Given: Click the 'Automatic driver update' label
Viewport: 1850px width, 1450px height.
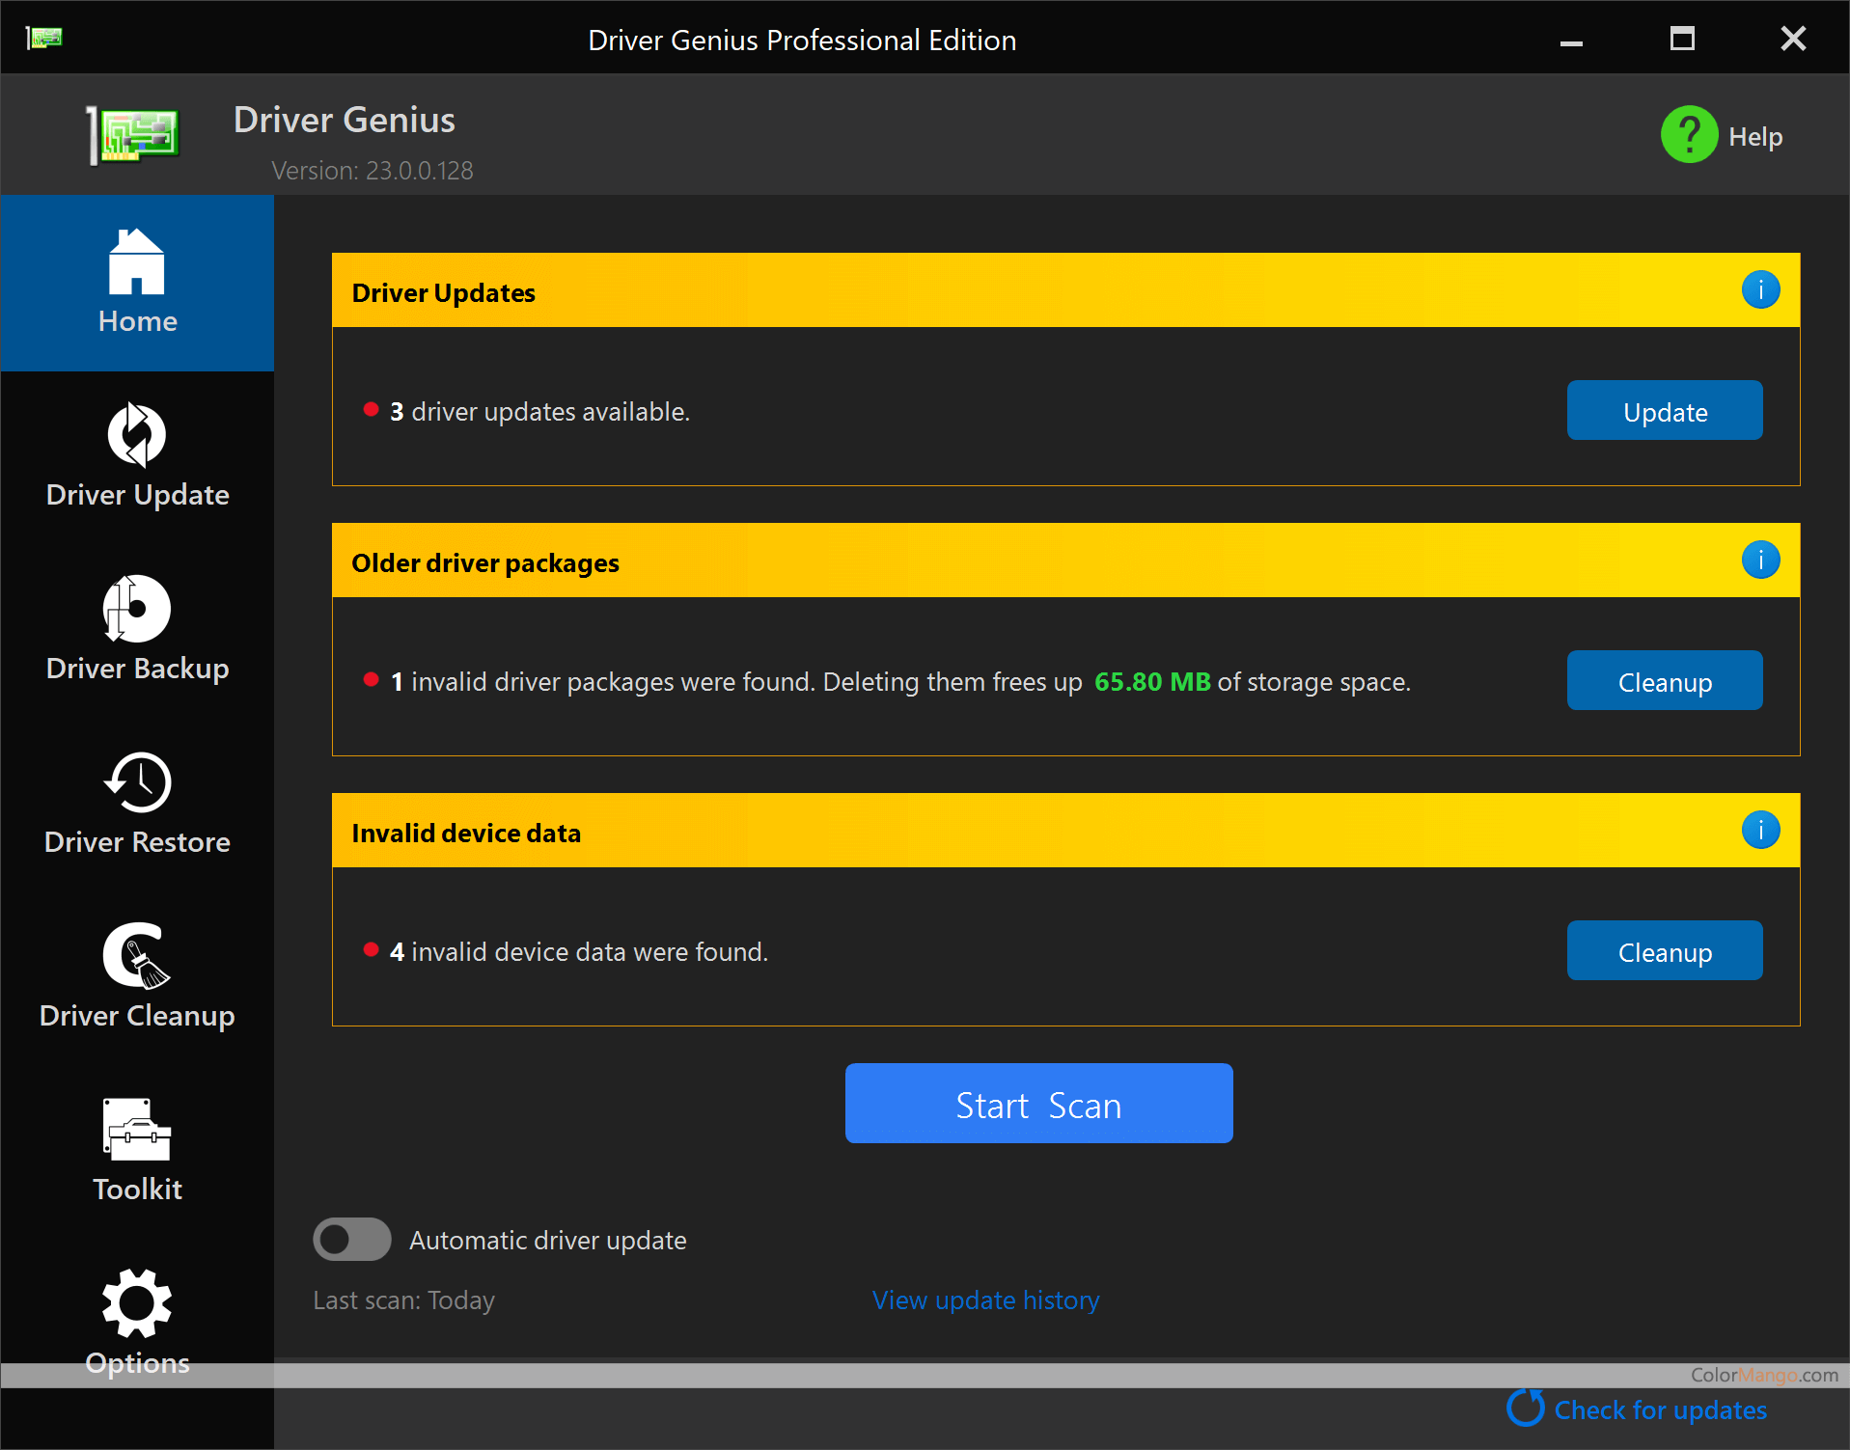Looking at the screenshot, I should [x=548, y=1241].
